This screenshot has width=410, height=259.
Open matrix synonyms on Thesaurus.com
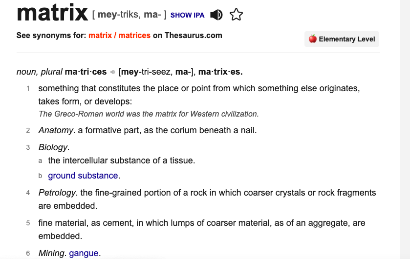coord(100,35)
